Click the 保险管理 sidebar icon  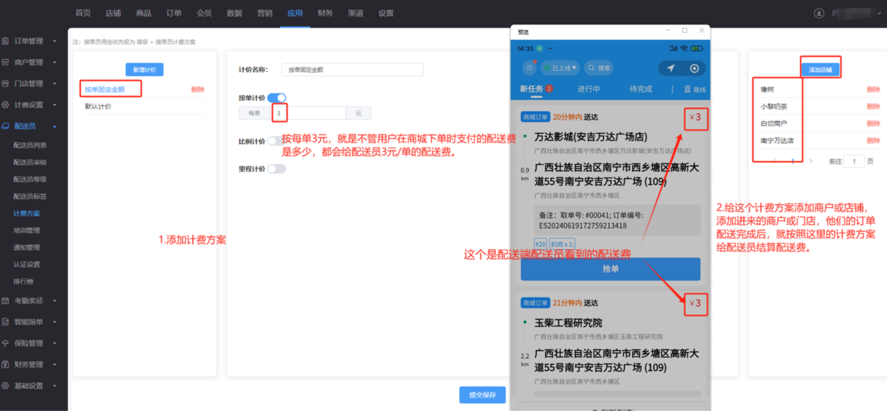click(5, 343)
